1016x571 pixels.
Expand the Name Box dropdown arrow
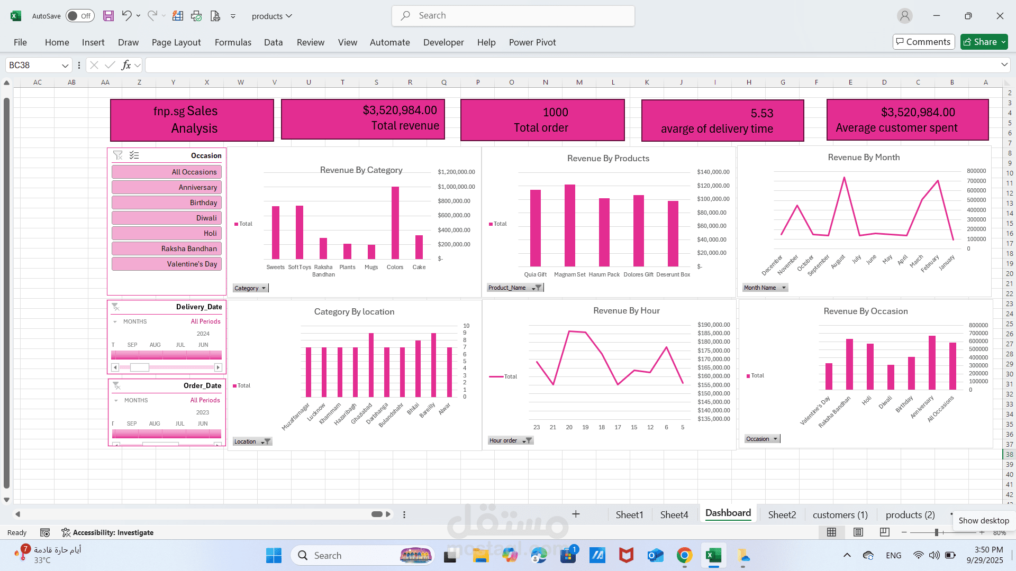click(x=65, y=65)
